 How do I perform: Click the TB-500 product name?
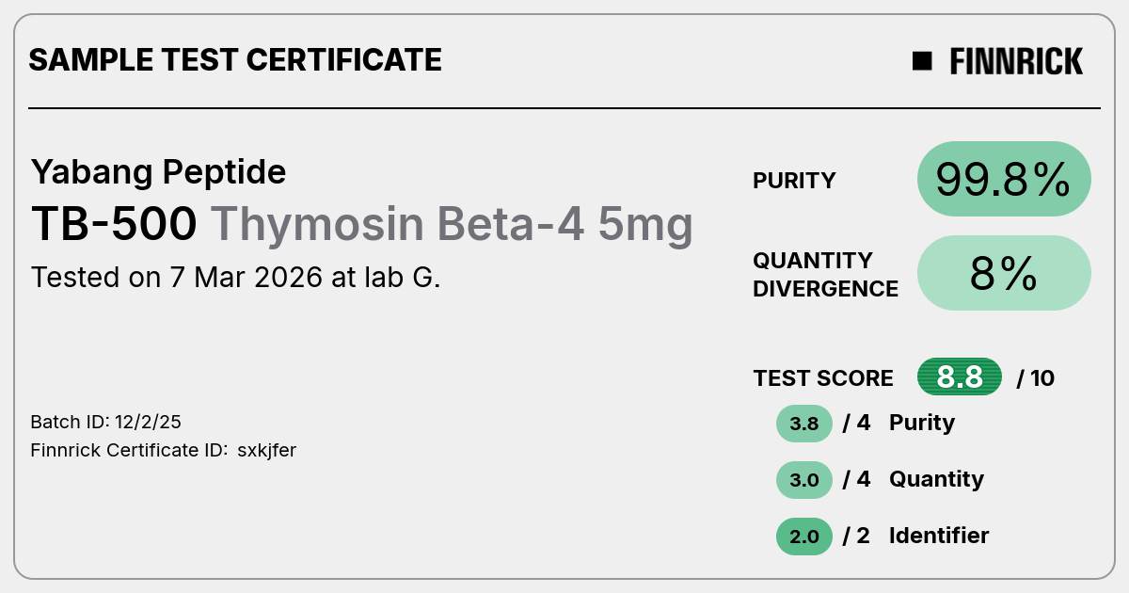click(x=114, y=224)
